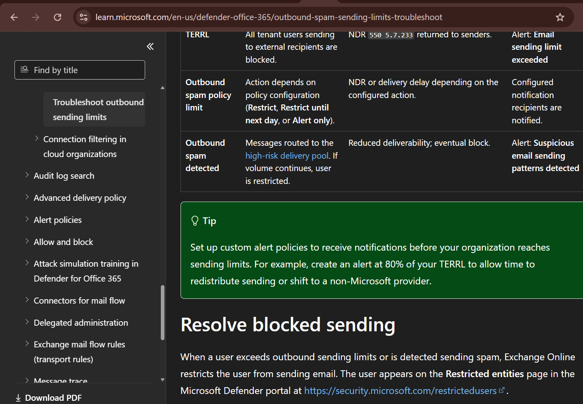The width and height of the screenshot is (583, 404).
Task: Open Allow and block item
Action: click(x=64, y=242)
